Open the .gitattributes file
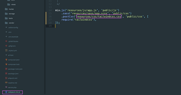Screen dimensions: 181x95 click(x=13, y=41)
